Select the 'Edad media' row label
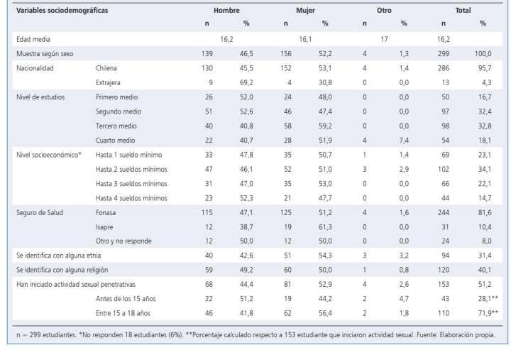 33,40
